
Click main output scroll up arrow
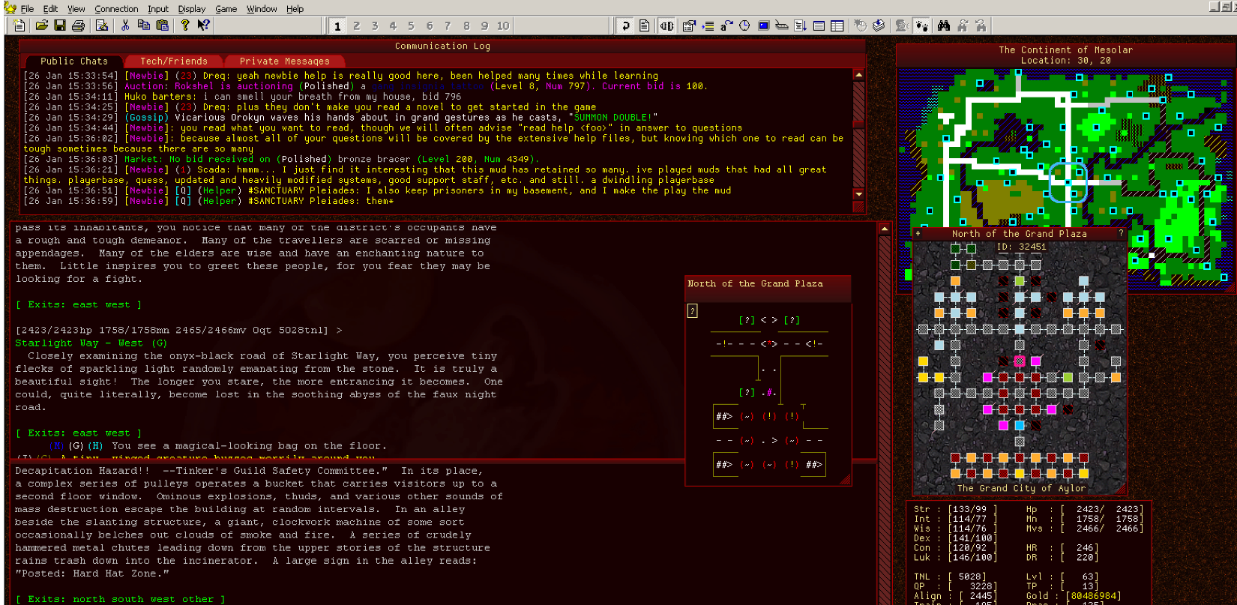(x=885, y=229)
